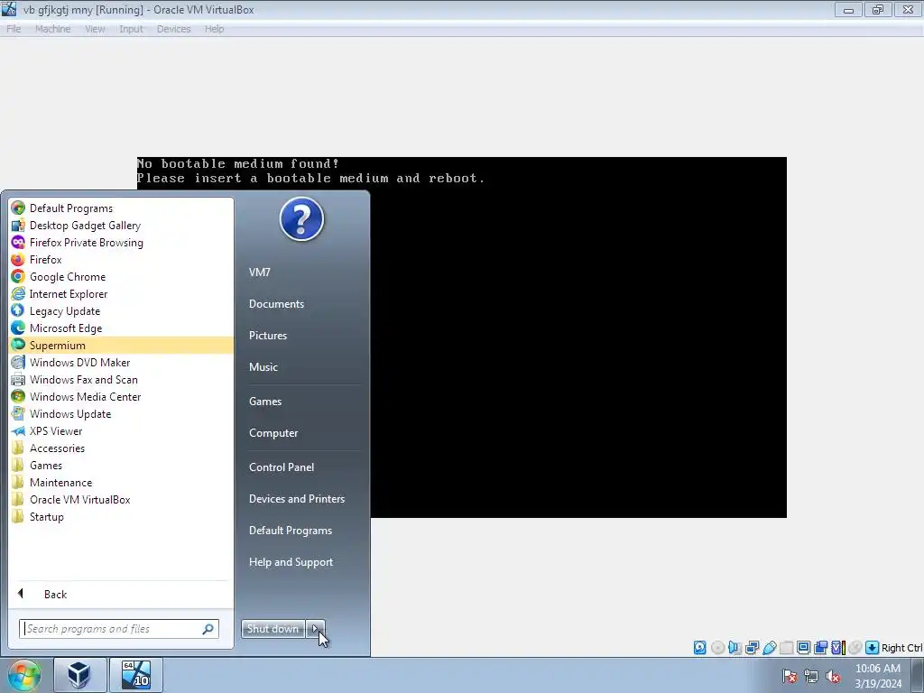Launch XPS Viewer
924x693 pixels.
click(x=121, y=430)
